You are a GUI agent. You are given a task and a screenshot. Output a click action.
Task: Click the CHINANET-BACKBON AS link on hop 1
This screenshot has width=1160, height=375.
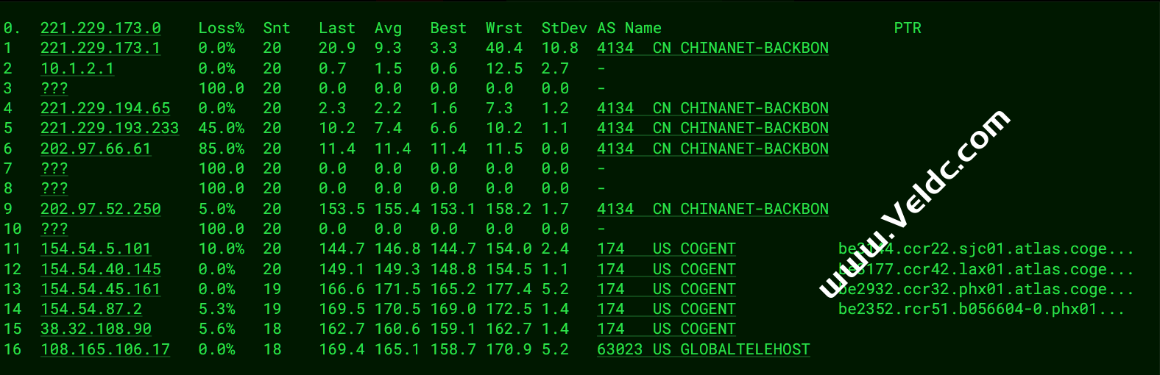[x=712, y=48]
